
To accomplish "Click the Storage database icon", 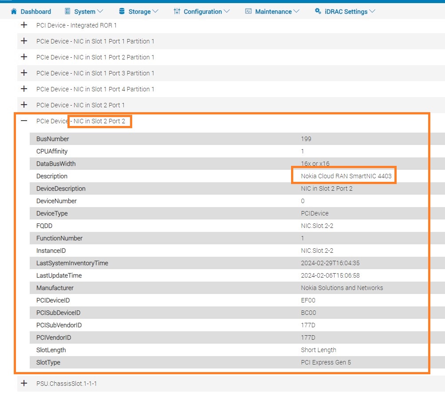I will tap(122, 11).
